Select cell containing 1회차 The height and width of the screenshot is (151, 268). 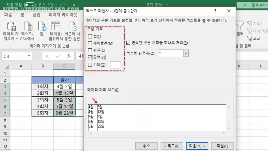(x=43, y=87)
